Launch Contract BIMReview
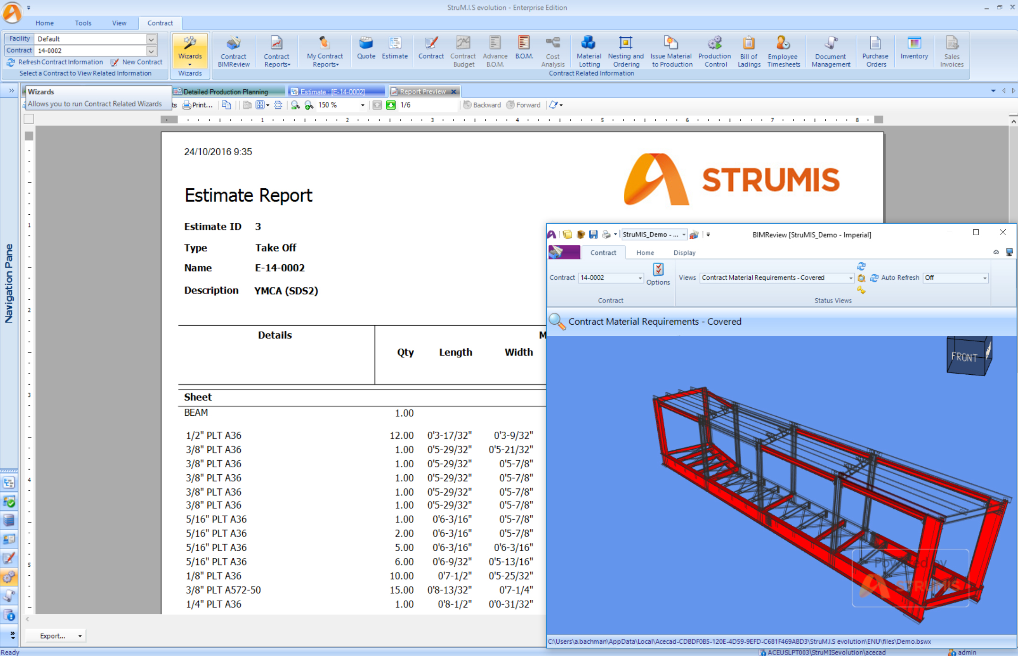 click(x=233, y=51)
